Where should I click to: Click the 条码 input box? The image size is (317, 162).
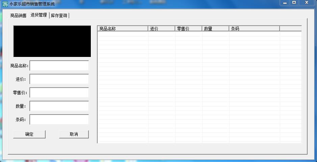point(59,120)
